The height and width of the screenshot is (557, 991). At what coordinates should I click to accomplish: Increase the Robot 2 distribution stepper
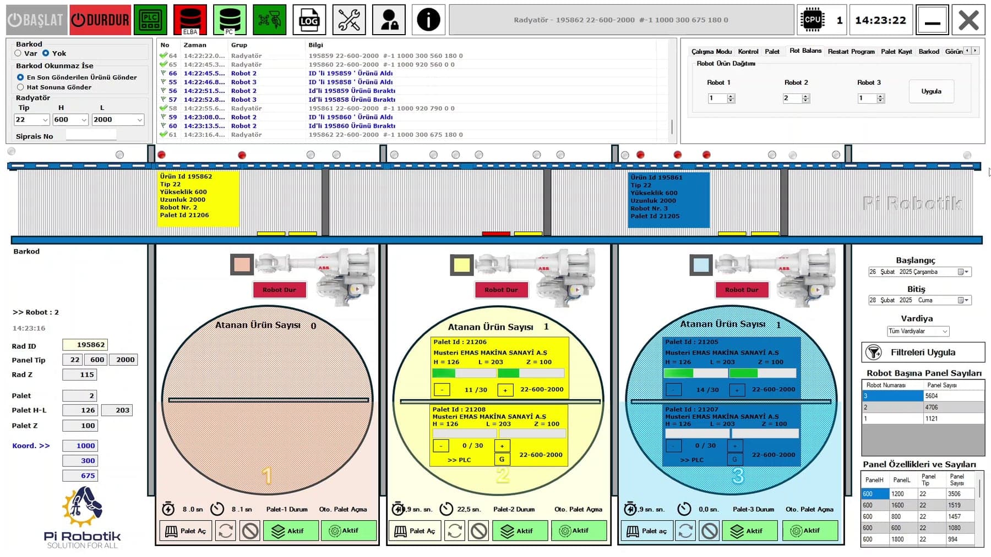point(805,96)
